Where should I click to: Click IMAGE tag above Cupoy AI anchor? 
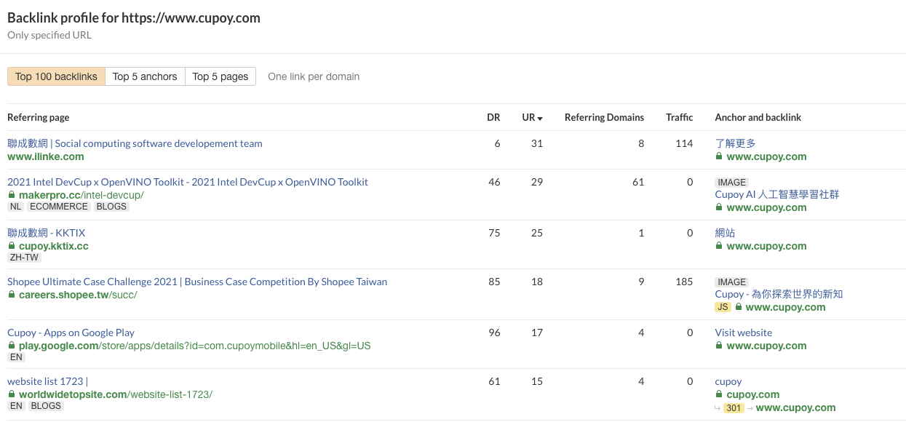[732, 182]
